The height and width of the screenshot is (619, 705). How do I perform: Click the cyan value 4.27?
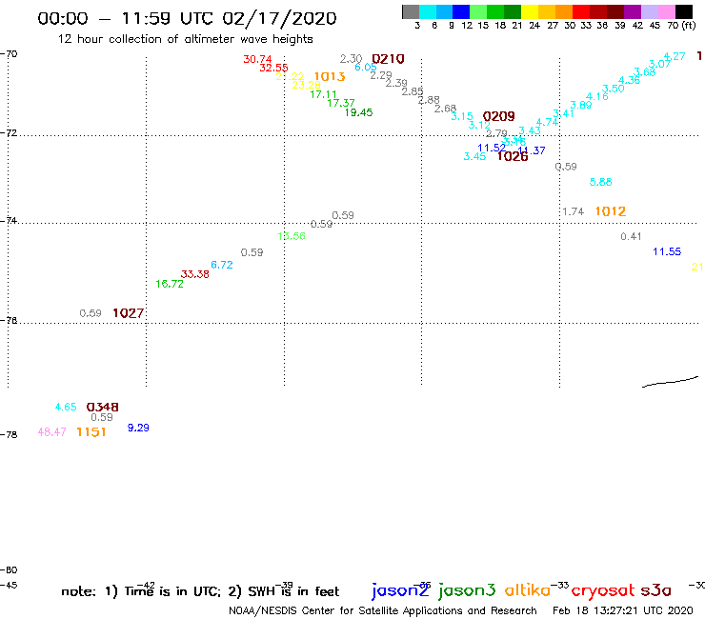[675, 56]
